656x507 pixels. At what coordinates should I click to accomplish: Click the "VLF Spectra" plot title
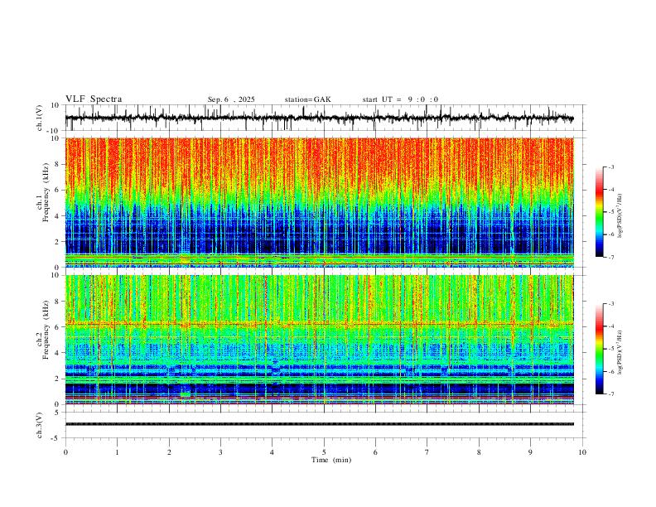[x=94, y=99]
